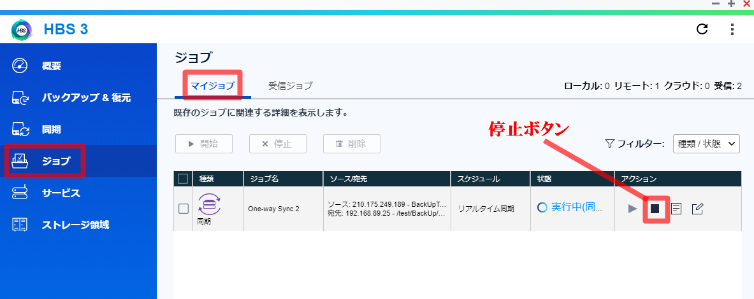The height and width of the screenshot is (299, 754).
Task: Stop One-way Sync 2 with the square icon
Action: click(655, 209)
